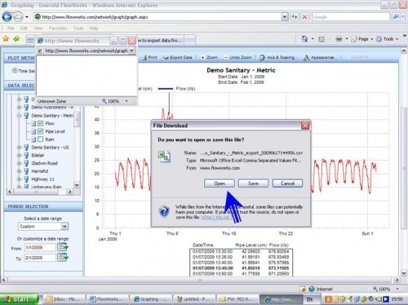Uncheck the Pipe Level checkbox
The width and height of the screenshot is (408, 305).
(41, 131)
